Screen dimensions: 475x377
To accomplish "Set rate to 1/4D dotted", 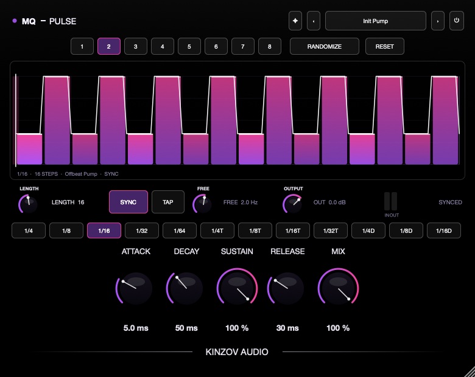I will pos(368,230).
